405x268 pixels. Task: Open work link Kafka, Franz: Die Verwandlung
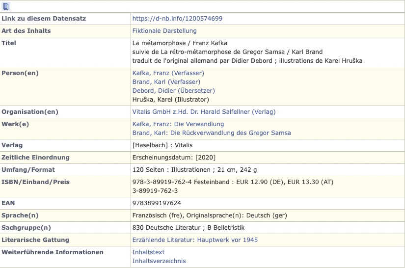click(178, 124)
